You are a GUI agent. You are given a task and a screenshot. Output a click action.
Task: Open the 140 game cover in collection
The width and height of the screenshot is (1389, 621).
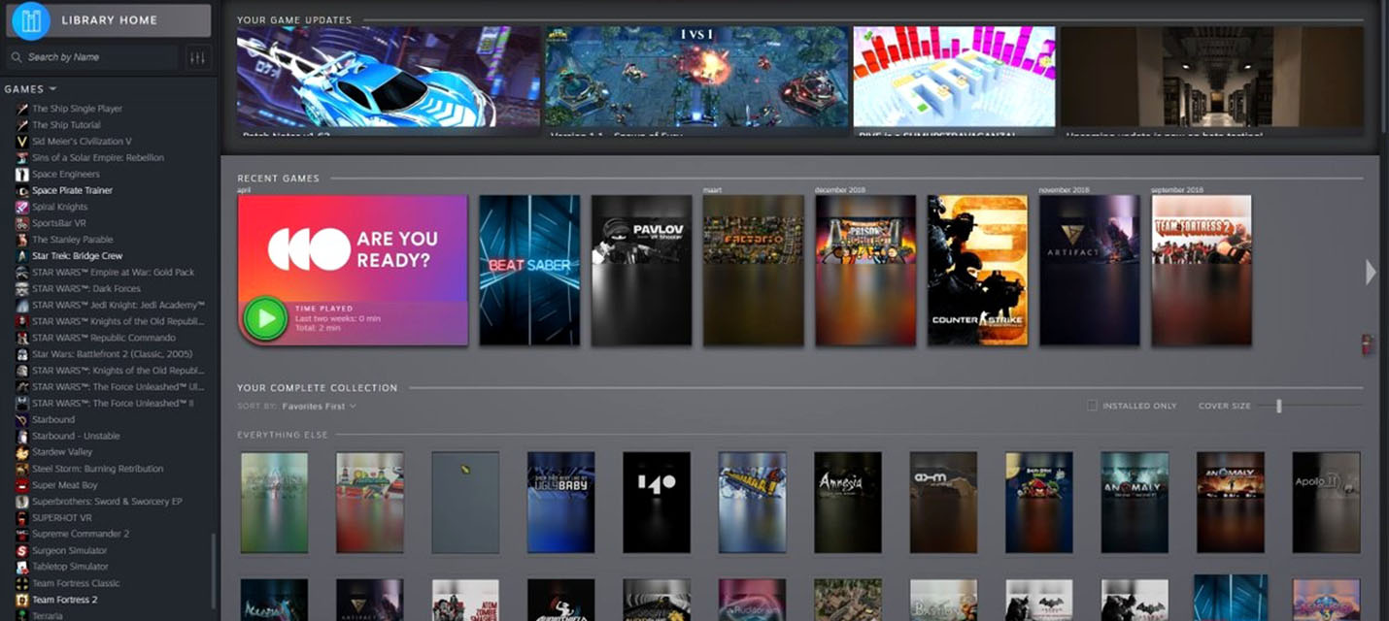[657, 503]
